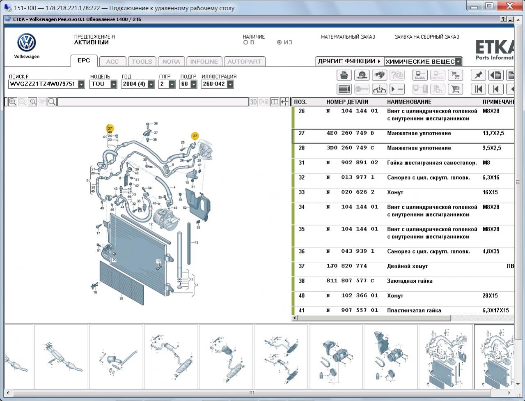Screen dimensions: 525x401
Task: Click the pushpin icon
Action: tap(478, 75)
